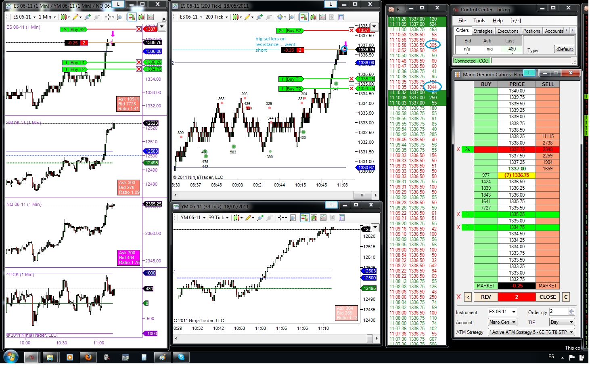
Task: Click the buy MARKET button
Action: [x=486, y=286]
